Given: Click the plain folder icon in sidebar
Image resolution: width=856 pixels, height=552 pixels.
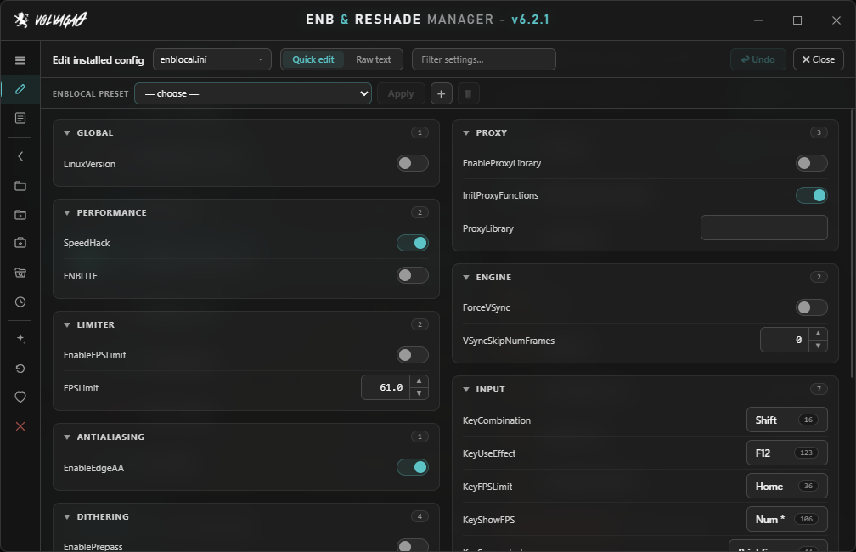Looking at the screenshot, I should 20,186.
